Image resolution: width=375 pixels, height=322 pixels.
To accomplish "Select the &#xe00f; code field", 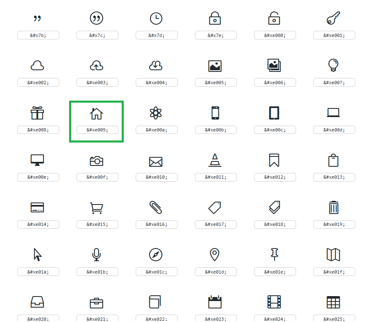I will [x=97, y=177].
